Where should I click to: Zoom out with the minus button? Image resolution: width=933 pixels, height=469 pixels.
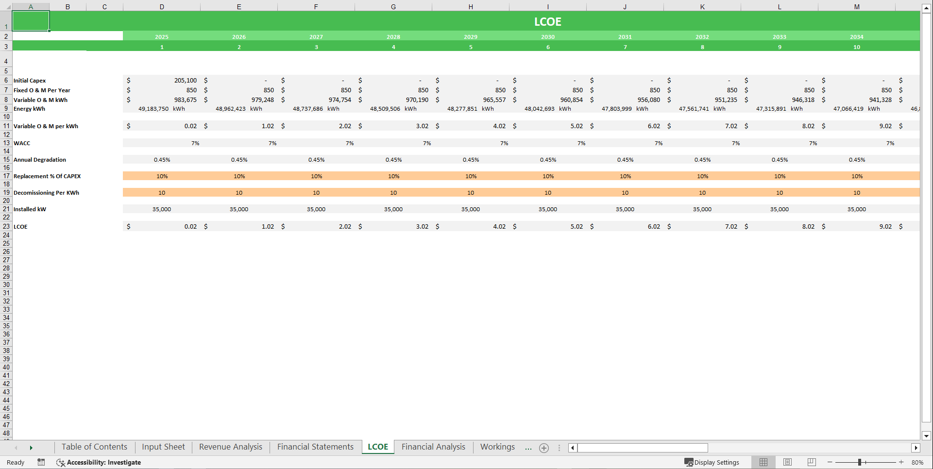(830, 462)
